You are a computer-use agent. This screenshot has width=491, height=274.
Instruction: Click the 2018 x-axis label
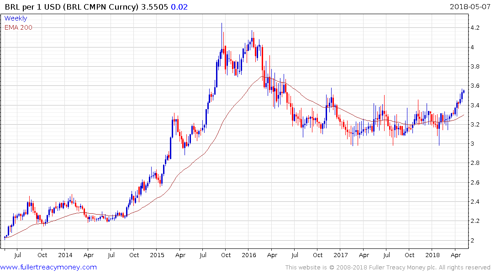[x=433, y=255]
